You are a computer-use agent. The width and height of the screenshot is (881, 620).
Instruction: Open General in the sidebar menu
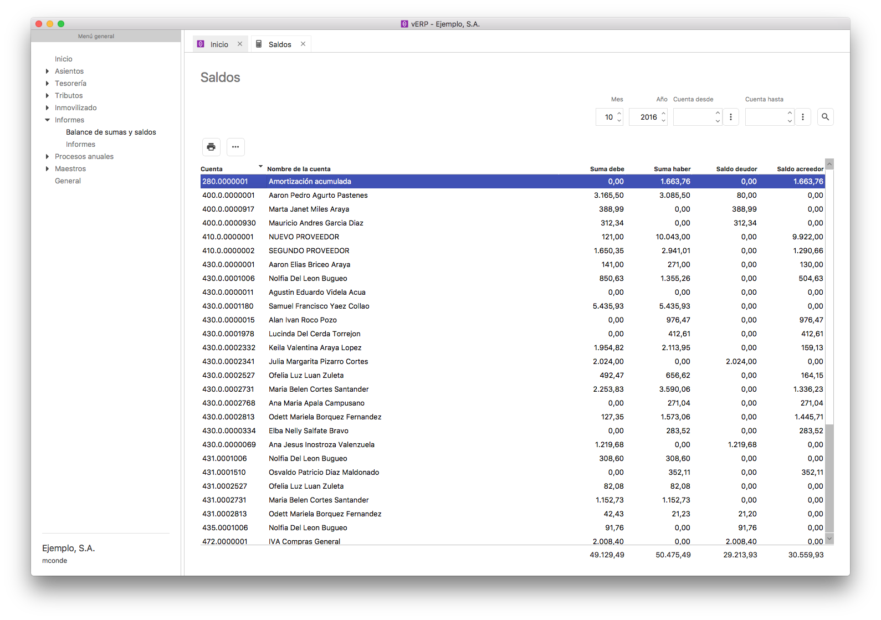pos(68,181)
